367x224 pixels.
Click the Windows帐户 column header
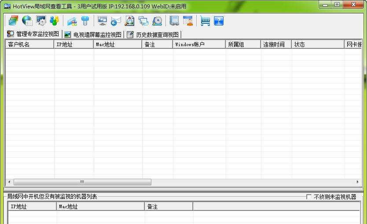[x=199, y=44]
